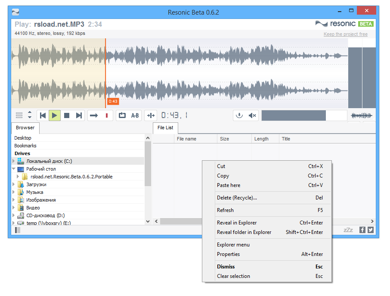Viewport: 390px width, 296px height.
Task: Expand the CD-дисковод (D:) node
Action: (14, 215)
